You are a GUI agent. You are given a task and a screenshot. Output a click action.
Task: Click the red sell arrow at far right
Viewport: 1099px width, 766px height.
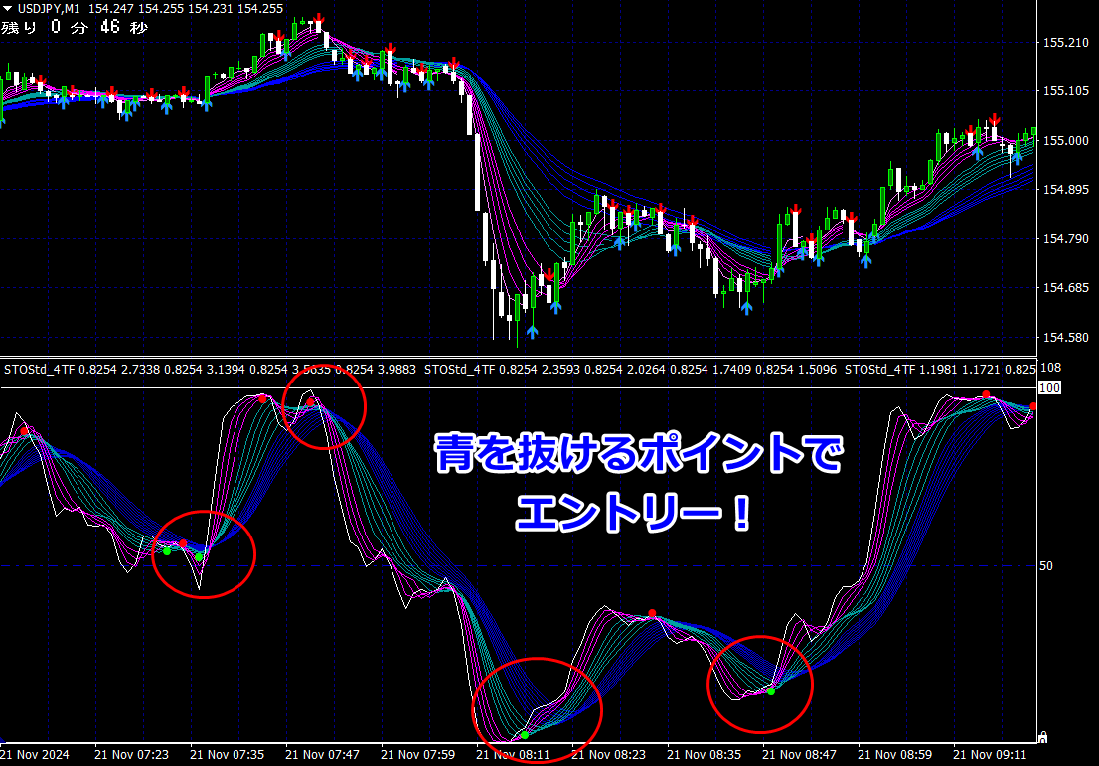coord(994,120)
